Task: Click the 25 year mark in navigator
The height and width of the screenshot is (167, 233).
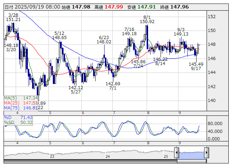Action: click(x=166, y=156)
